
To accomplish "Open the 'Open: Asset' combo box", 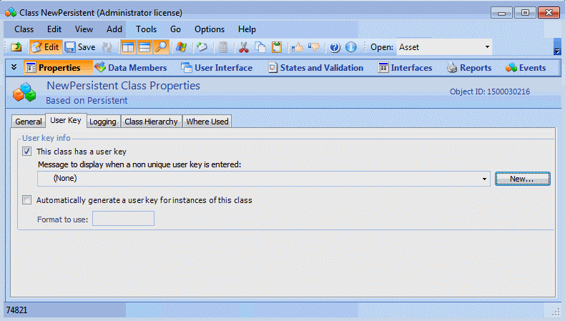I will pyautogui.click(x=487, y=47).
